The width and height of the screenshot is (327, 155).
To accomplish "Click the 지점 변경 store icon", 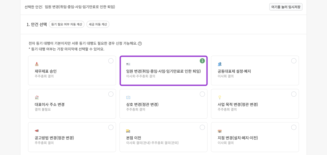I will [220, 131].
